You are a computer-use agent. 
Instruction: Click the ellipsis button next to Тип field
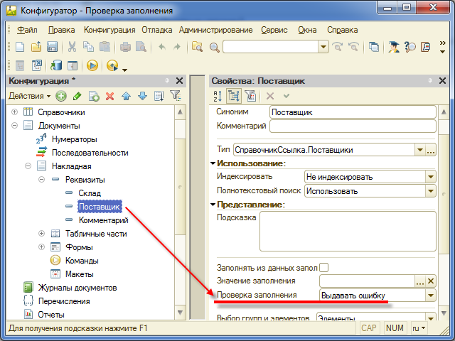tap(419, 150)
